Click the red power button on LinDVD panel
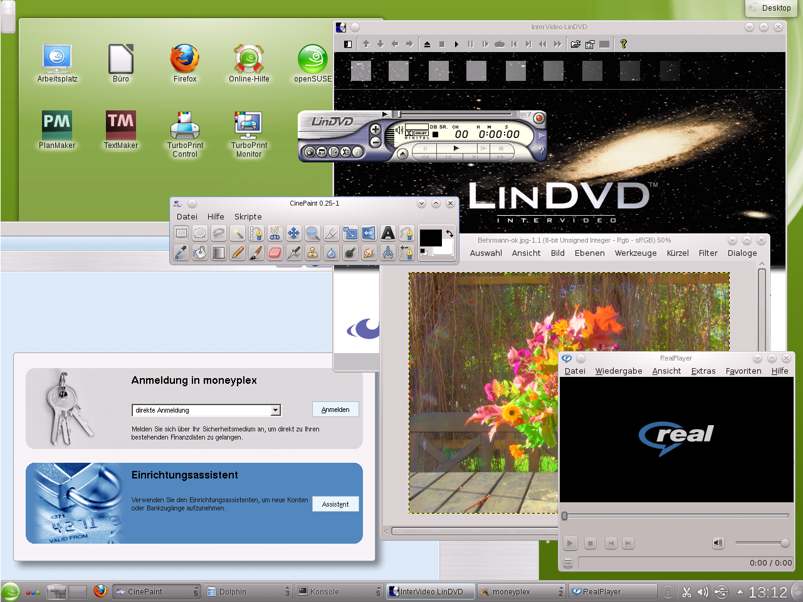 pyautogui.click(x=538, y=118)
